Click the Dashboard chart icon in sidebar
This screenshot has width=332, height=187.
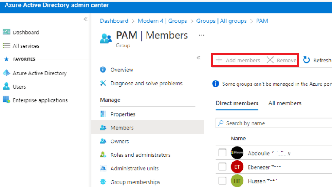(x=6, y=32)
